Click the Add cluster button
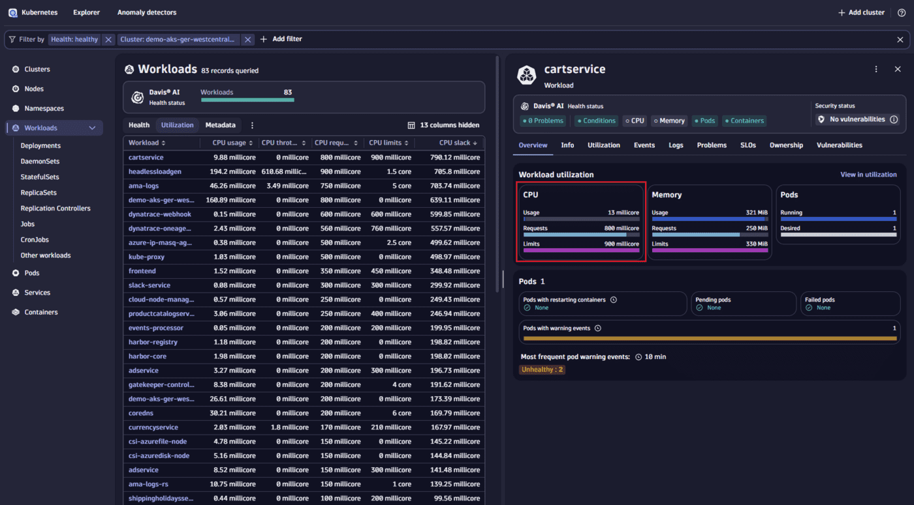The width and height of the screenshot is (914, 505). tap(860, 12)
